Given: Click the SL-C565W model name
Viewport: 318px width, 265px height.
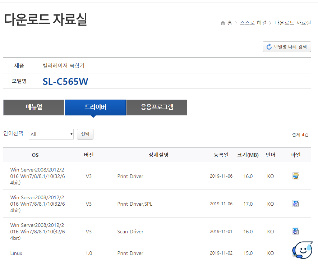Looking at the screenshot, I should tap(65, 81).
